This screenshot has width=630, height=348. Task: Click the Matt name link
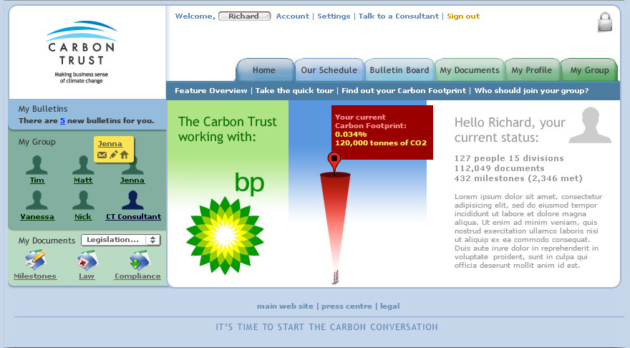(83, 180)
